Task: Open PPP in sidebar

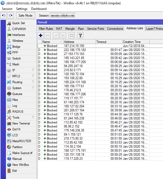Action: click(x=21, y=53)
